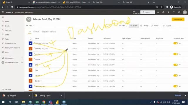
Task: Open Power BI Desktop from taskbar
Action: 57,102
